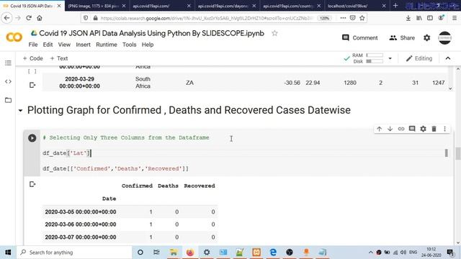Open the Insert menu
This screenshot has height=259, width=461.
pos(84,45)
